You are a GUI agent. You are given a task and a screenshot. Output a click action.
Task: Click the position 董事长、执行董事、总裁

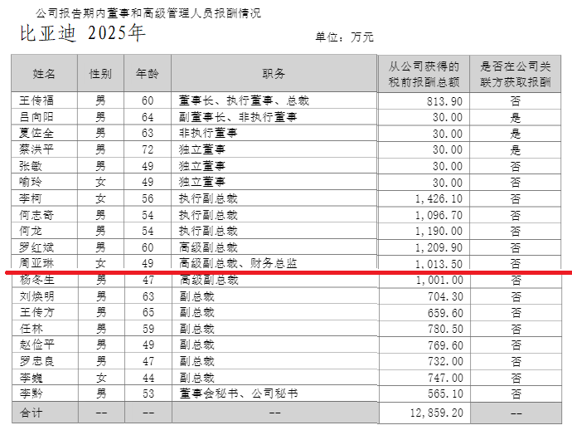[244, 100]
